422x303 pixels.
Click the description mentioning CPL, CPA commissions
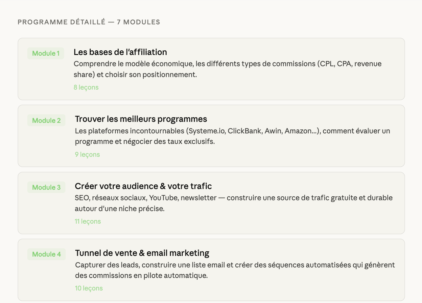coord(227,69)
